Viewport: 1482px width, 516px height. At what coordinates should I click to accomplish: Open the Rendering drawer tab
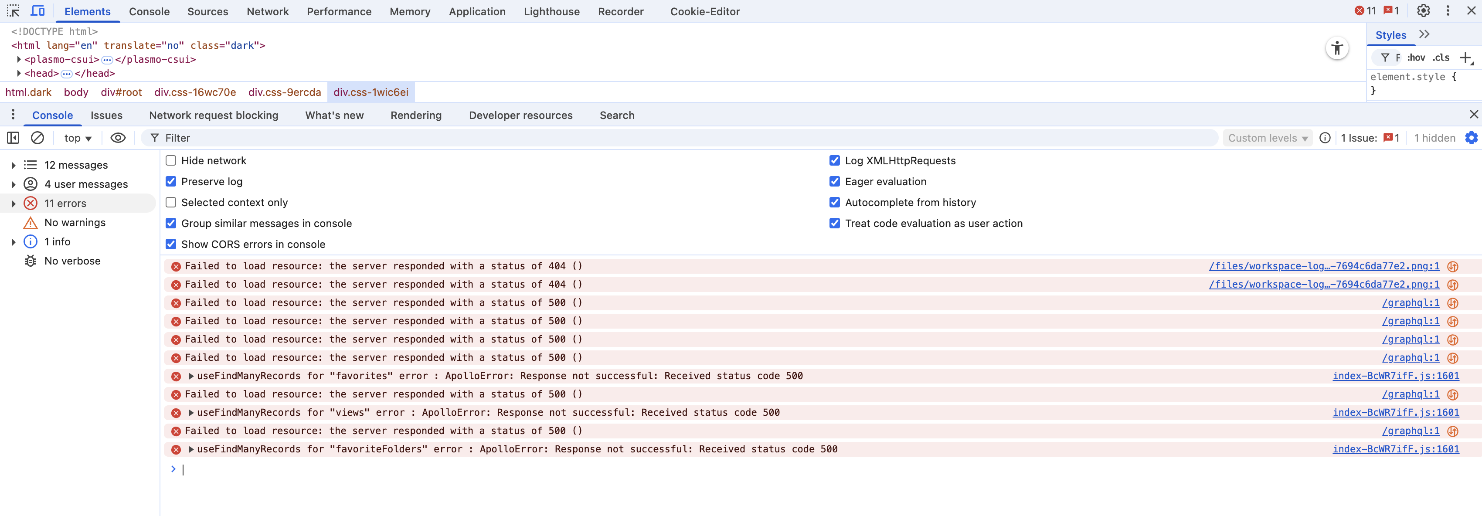(x=416, y=115)
